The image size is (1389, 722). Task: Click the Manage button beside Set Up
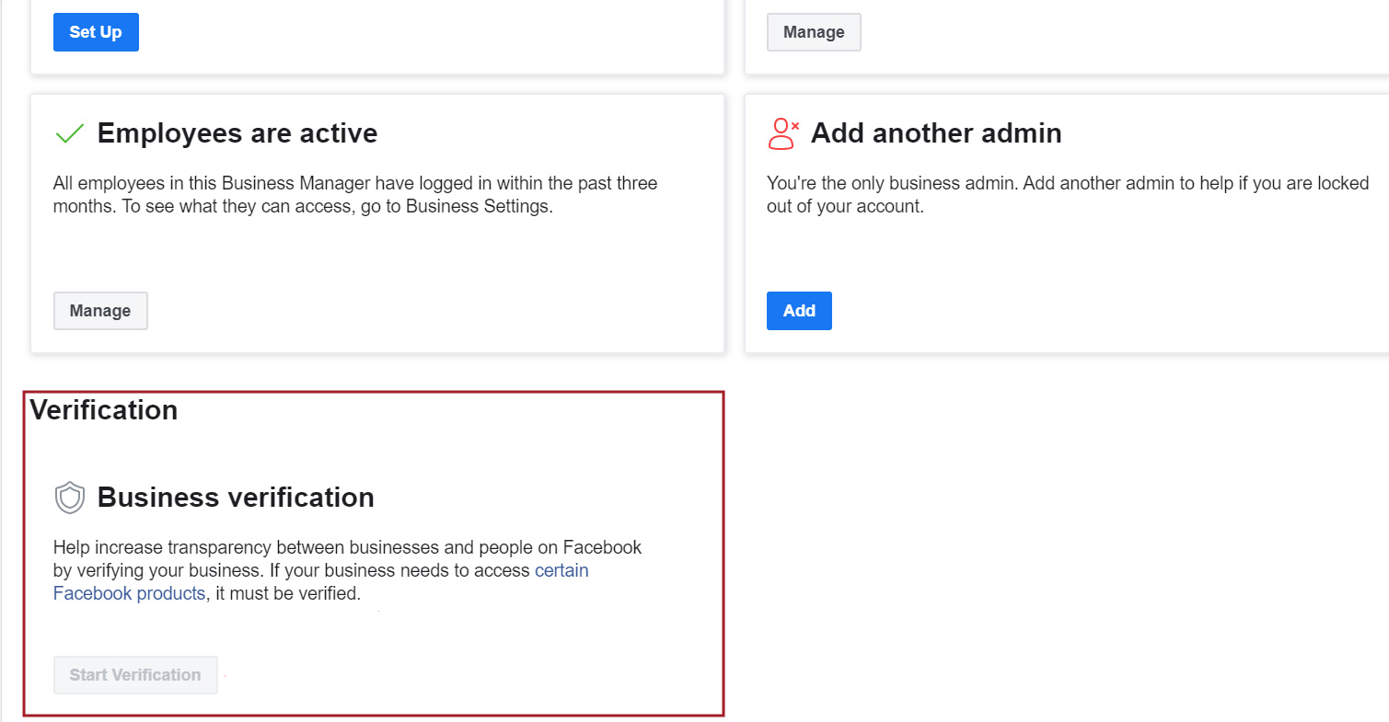(814, 32)
